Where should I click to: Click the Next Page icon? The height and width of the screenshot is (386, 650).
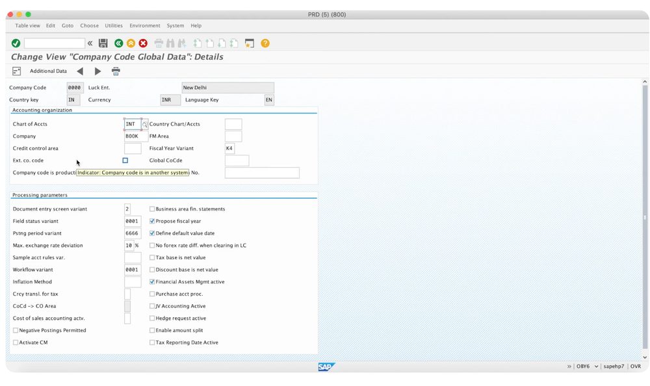tap(222, 43)
